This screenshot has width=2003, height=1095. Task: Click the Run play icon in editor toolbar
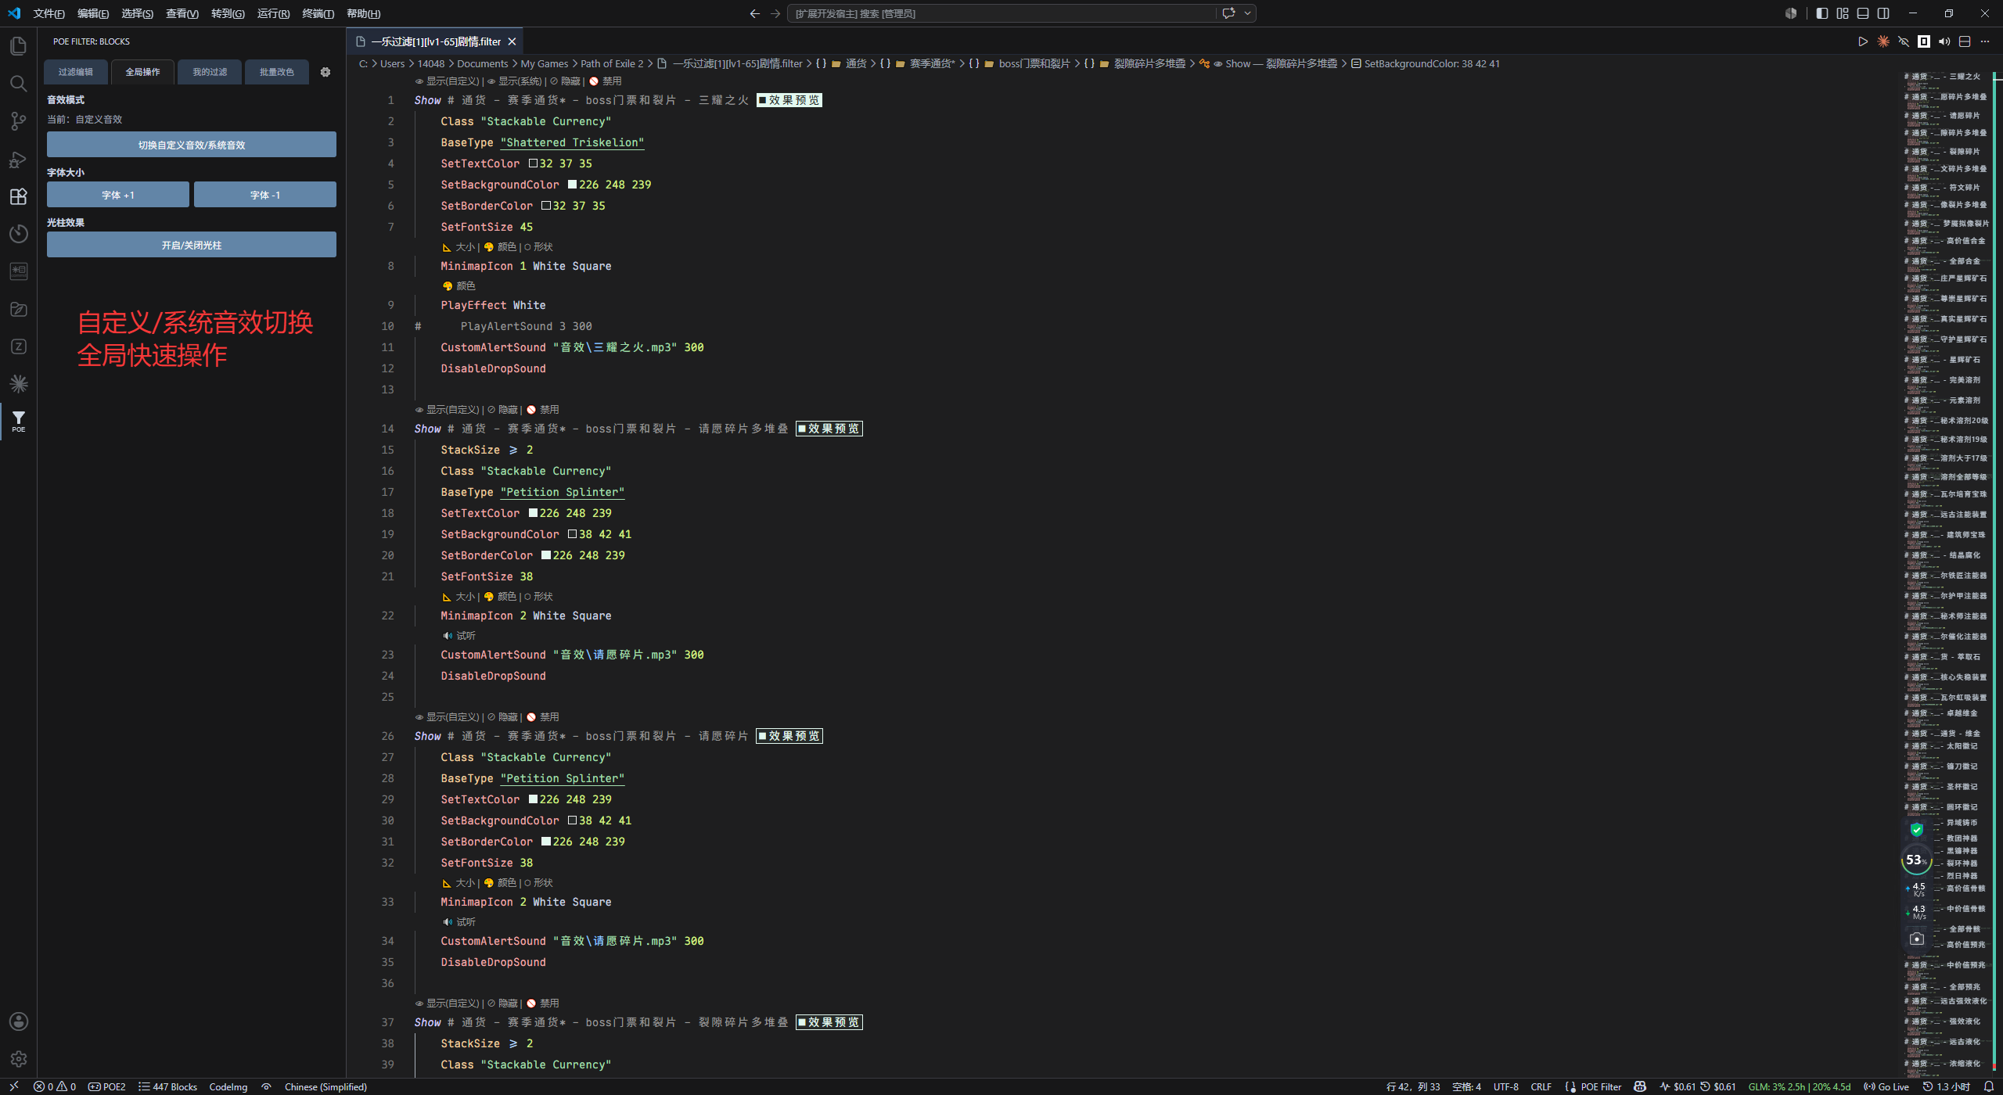click(1863, 41)
